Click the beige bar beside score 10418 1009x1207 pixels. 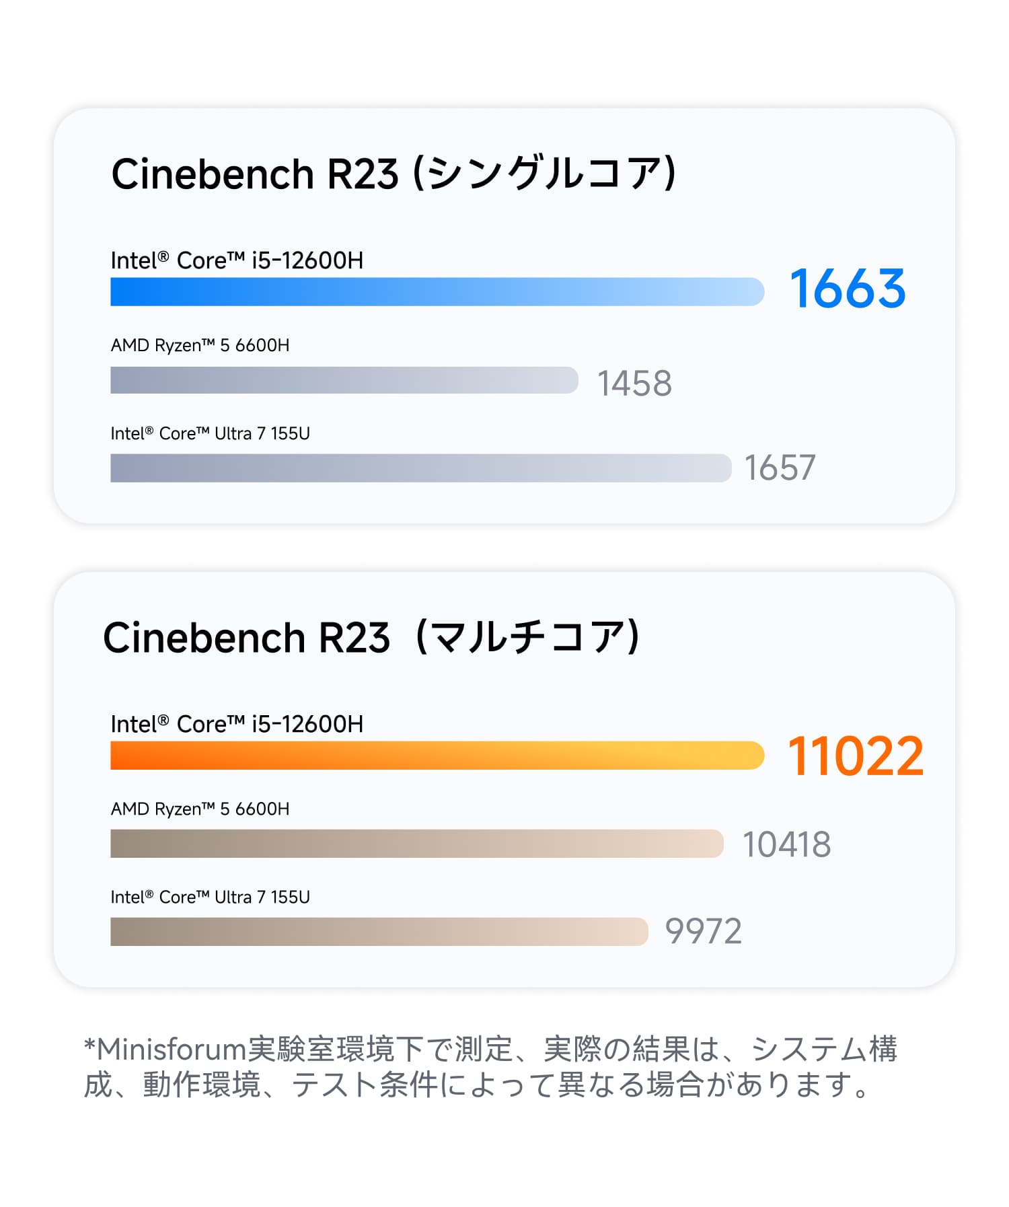point(416,844)
